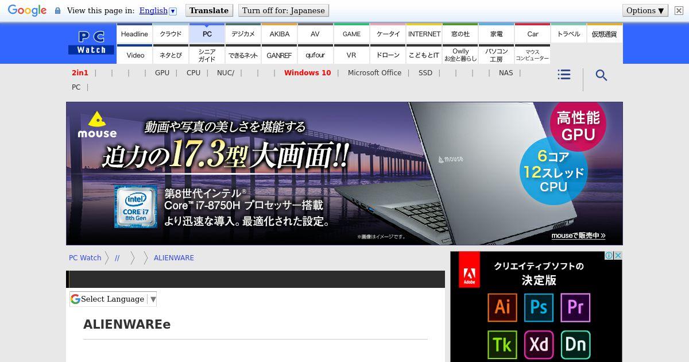
Task: Click the Premiere Pr icon in ad
Action: [575, 307]
